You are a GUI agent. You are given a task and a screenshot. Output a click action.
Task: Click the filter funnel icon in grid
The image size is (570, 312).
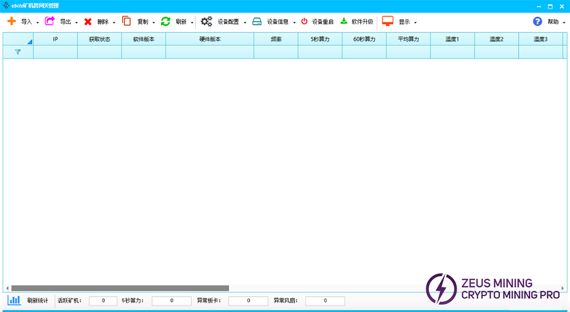(18, 52)
